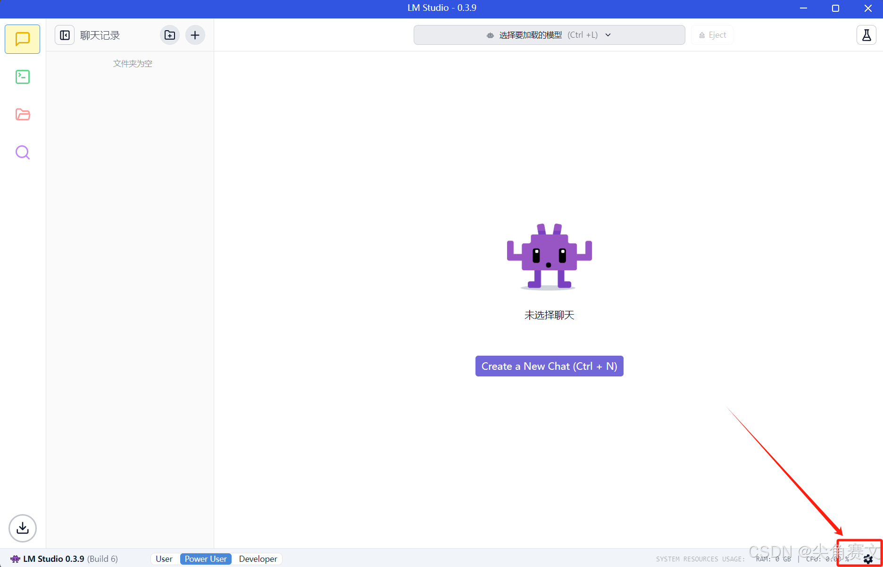The width and height of the screenshot is (883, 567).
Task: Open My Models folder icon
Action: point(22,115)
